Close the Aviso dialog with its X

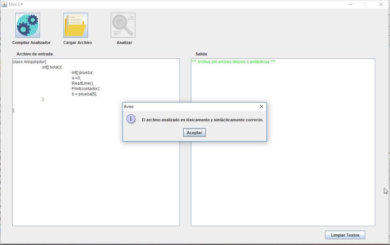tap(261, 107)
